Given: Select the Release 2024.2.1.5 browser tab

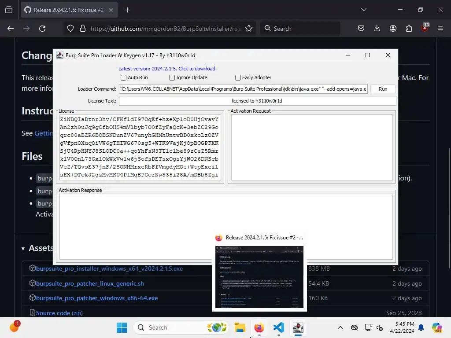Looking at the screenshot, I should point(69,10).
